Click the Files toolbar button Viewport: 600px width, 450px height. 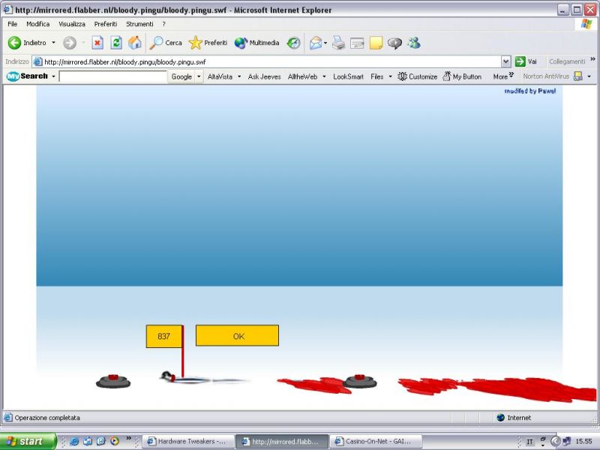377,76
